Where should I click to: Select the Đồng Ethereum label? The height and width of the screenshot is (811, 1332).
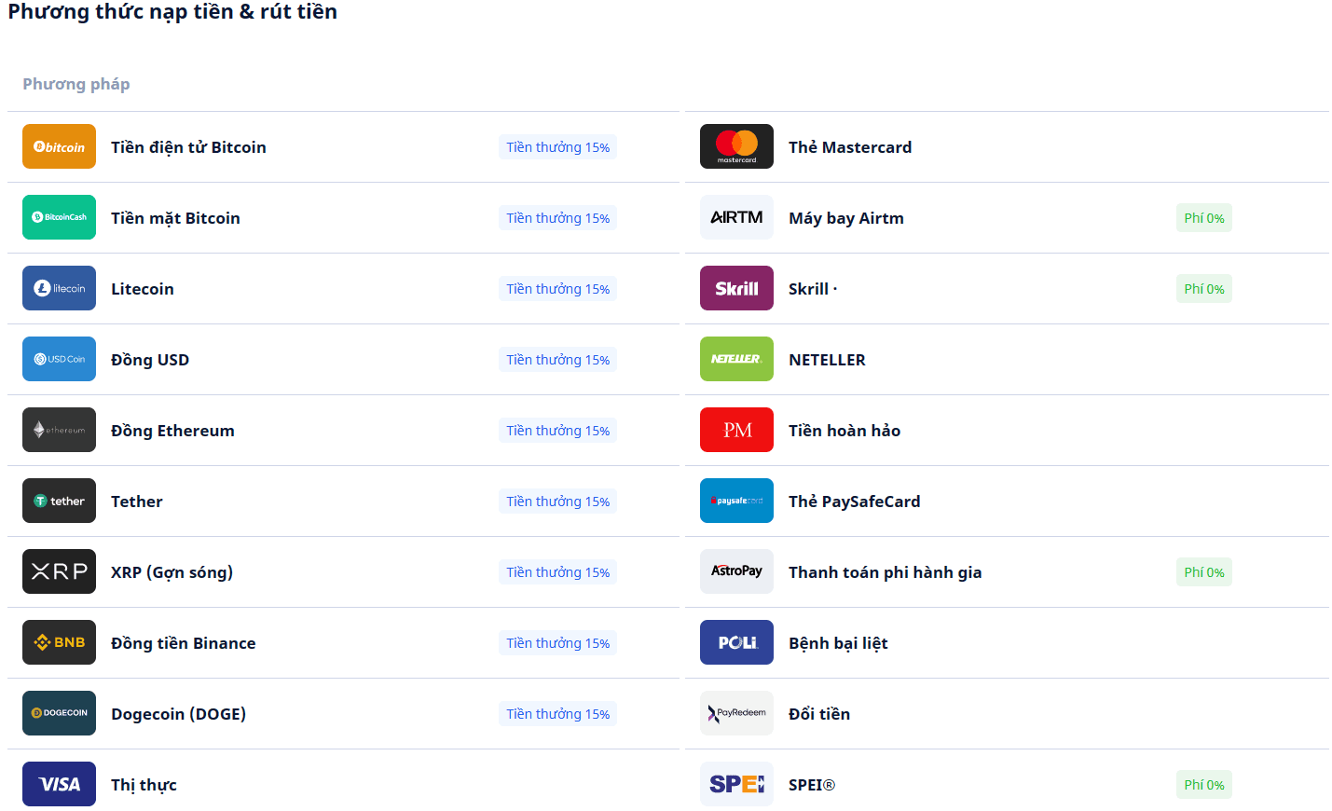[x=172, y=431]
